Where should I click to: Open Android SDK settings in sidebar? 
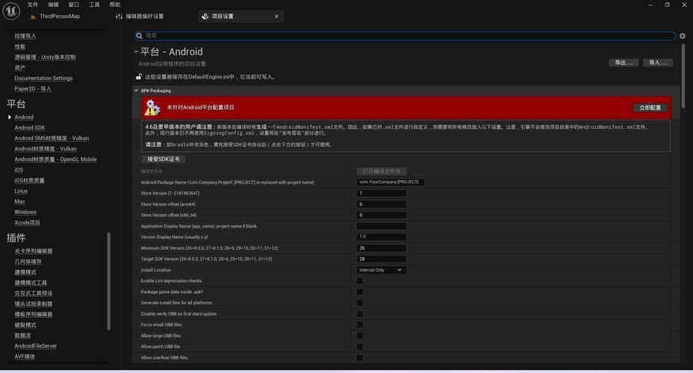coord(30,128)
